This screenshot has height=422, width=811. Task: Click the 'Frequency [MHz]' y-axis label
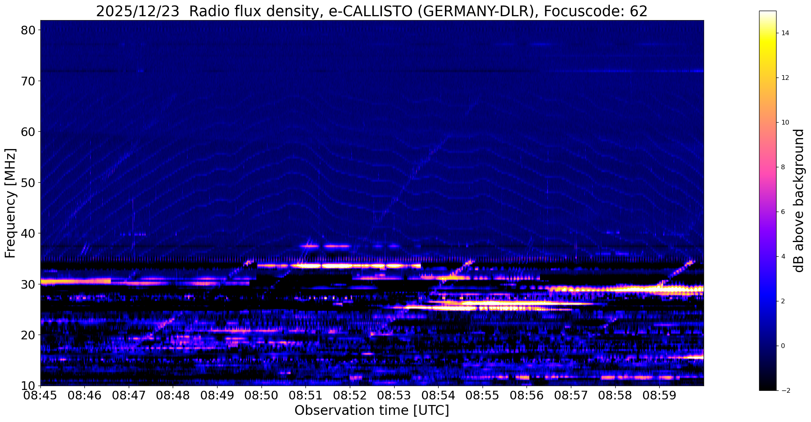(x=11, y=203)
